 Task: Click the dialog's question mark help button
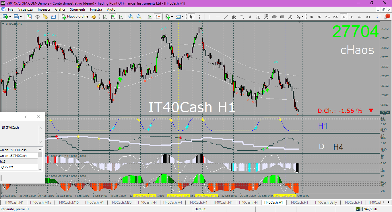(x=26, y=116)
